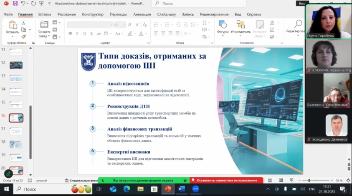Open the Вставка ribbon tab
The width and height of the screenshot is (352, 196).
tap(45, 14)
